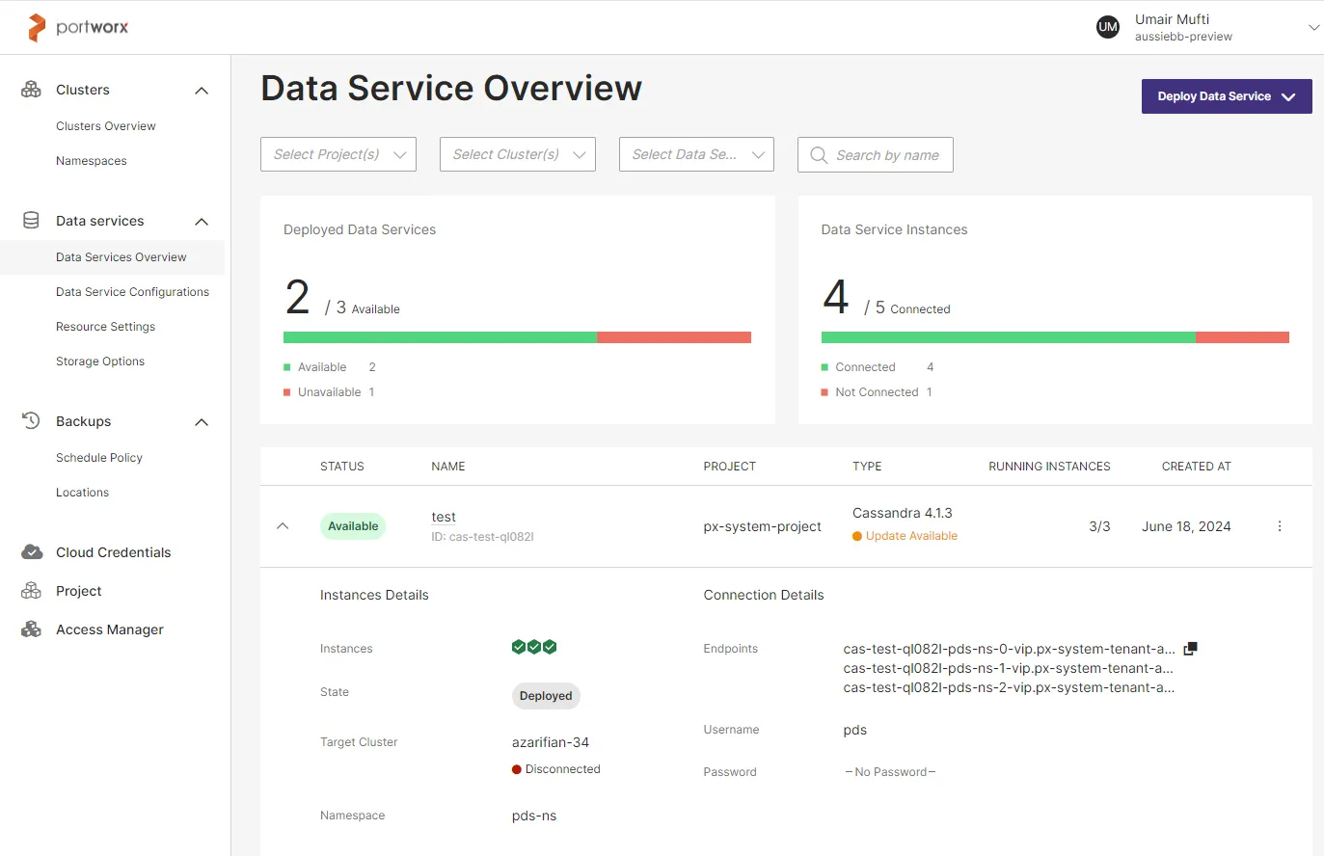Click the Project cubes icon
Screen dimensions: 1324x856
coord(31,591)
